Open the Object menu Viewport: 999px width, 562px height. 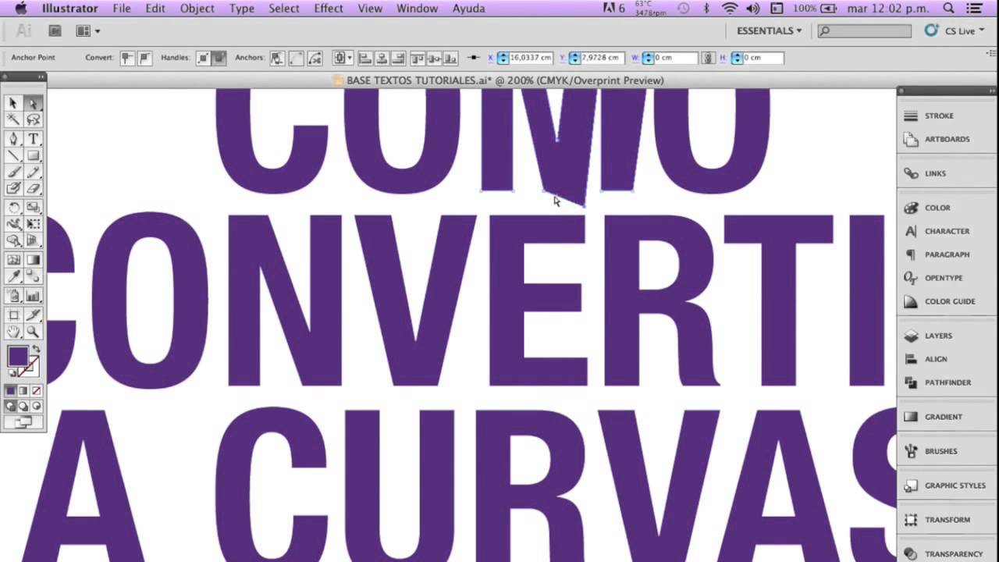point(197,9)
